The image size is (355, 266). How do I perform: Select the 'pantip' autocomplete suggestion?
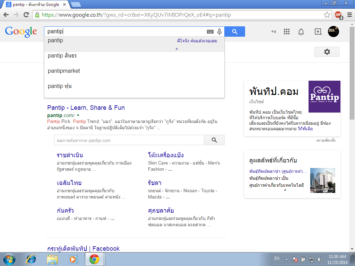[x=134, y=44]
